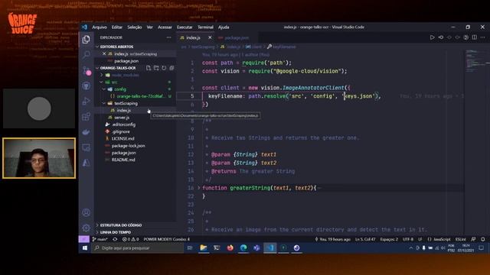Open .editorconfig in the file tree
This screenshot has width=490, height=275.
pos(124,125)
